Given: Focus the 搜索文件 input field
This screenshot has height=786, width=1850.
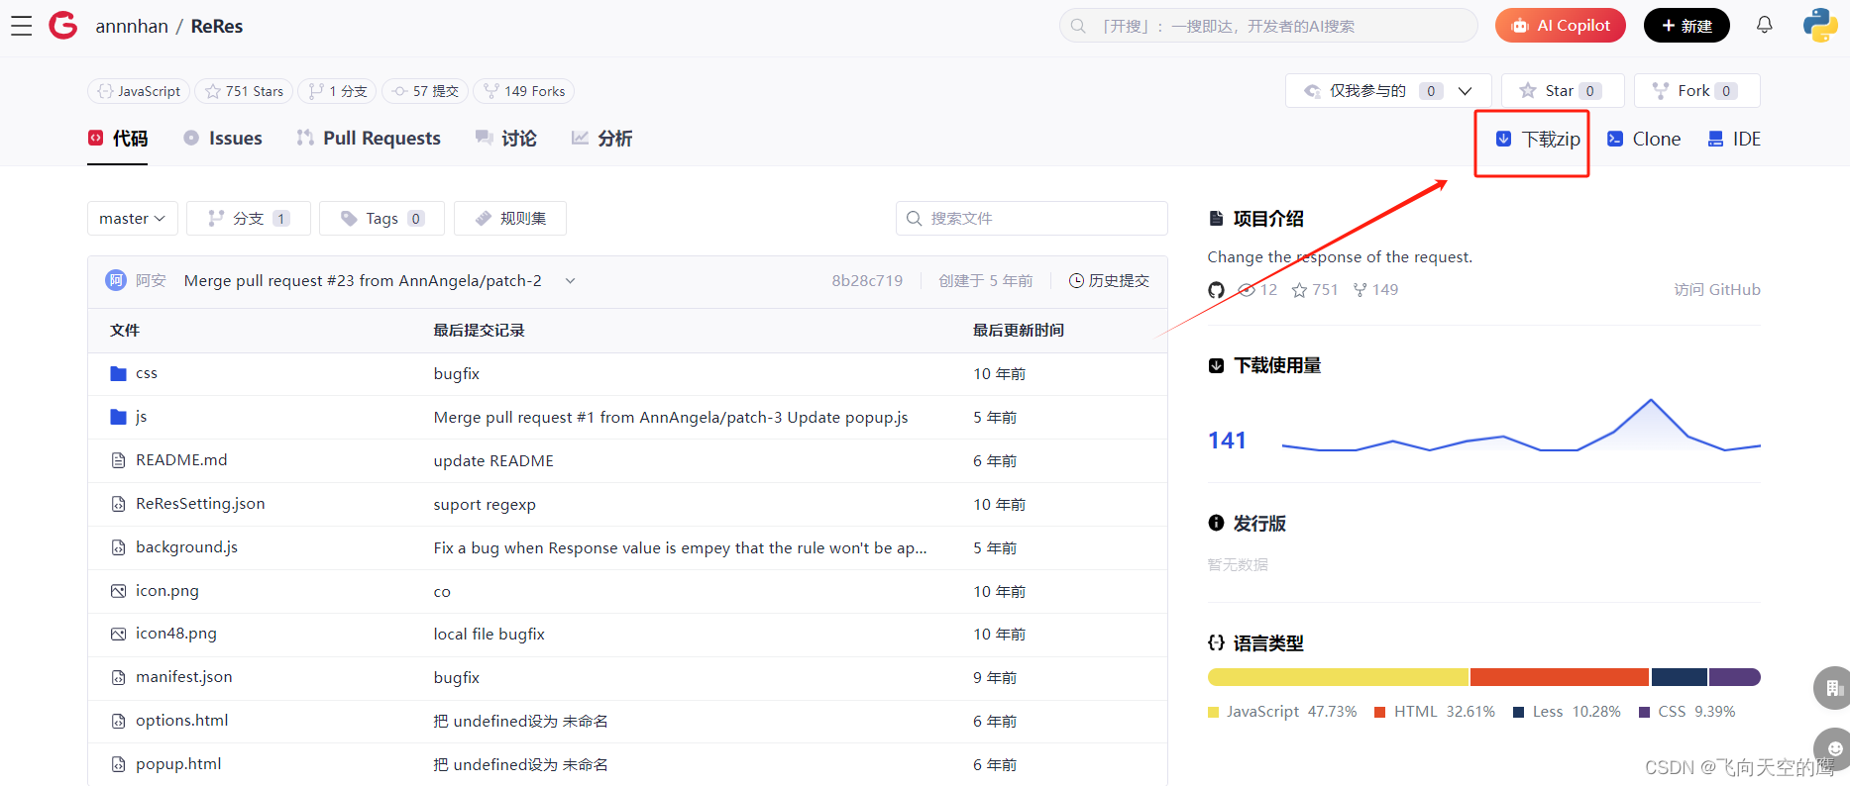Looking at the screenshot, I should coord(1032,219).
